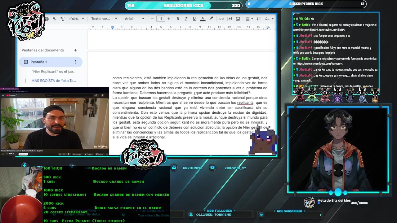397x223 pixels.
Task: Select the paint format roller icon
Action: point(62,19)
